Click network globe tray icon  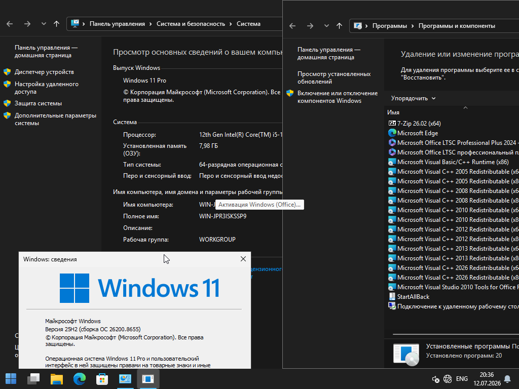click(x=448, y=379)
